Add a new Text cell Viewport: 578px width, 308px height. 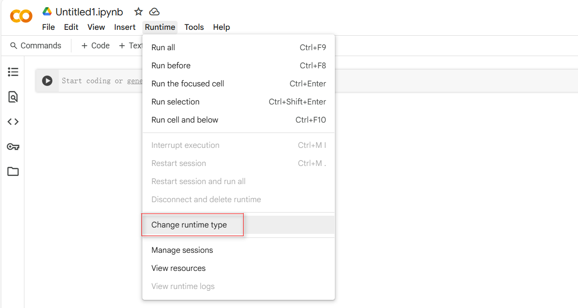point(131,46)
